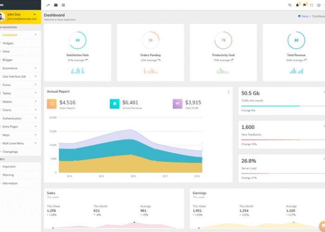The height and width of the screenshot is (232, 325).
Task: Click Orders Pending downward trend icon
Action: [159, 60]
